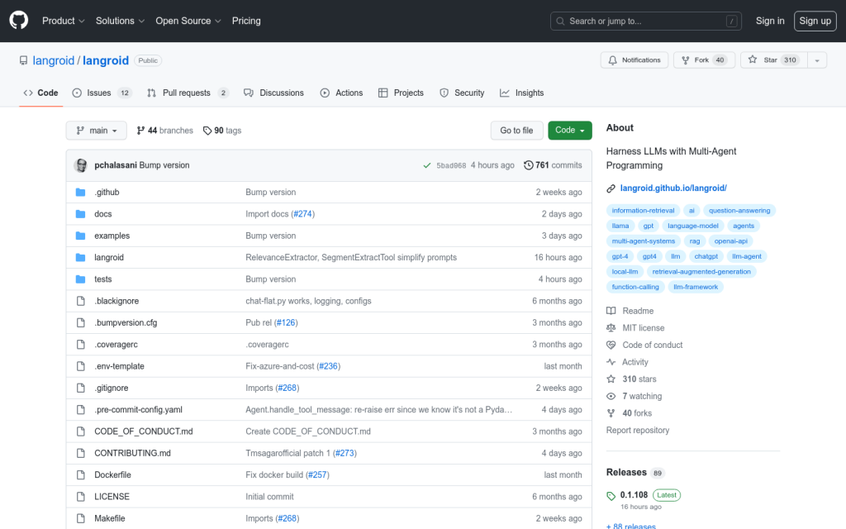
Task: Switch to the Issues tab
Action: click(x=102, y=93)
